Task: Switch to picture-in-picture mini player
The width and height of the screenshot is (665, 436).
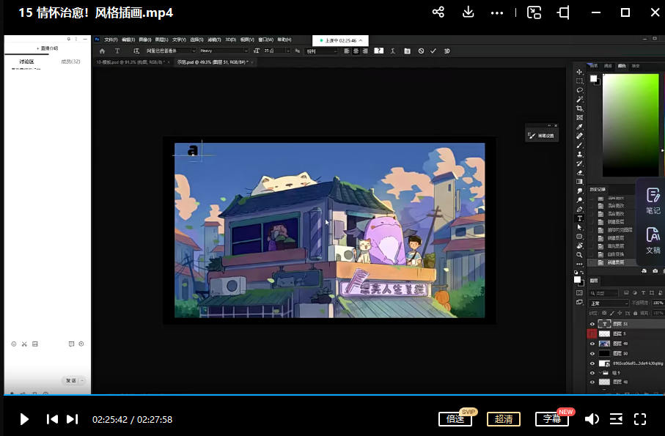Action: tap(534, 12)
